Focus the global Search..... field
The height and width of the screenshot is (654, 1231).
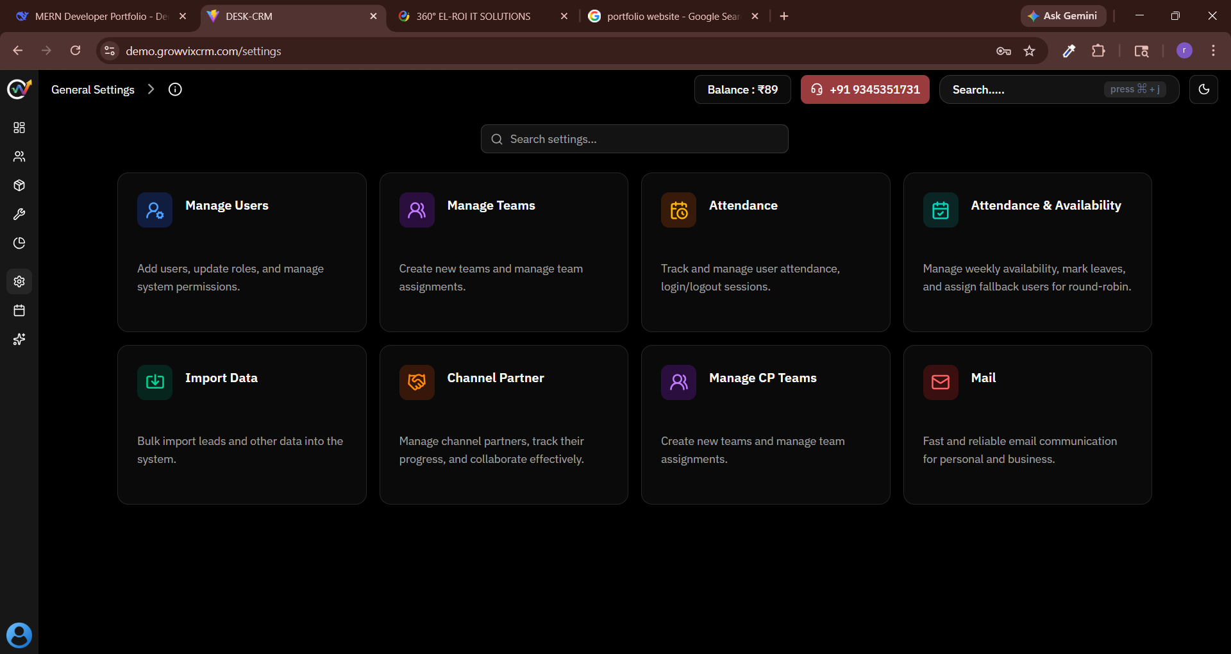[x=1059, y=89]
